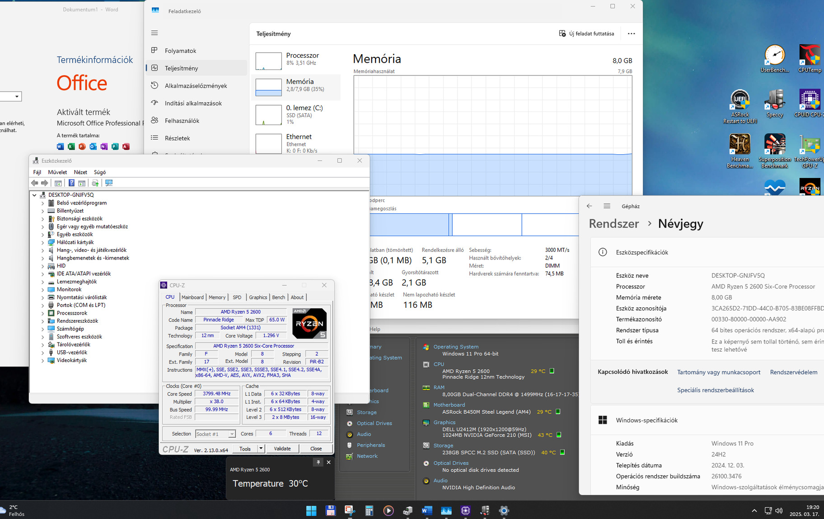Expand Billentyűzet node in Device Manager
The height and width of the screenshot is (519, 824).
[43, 211]
